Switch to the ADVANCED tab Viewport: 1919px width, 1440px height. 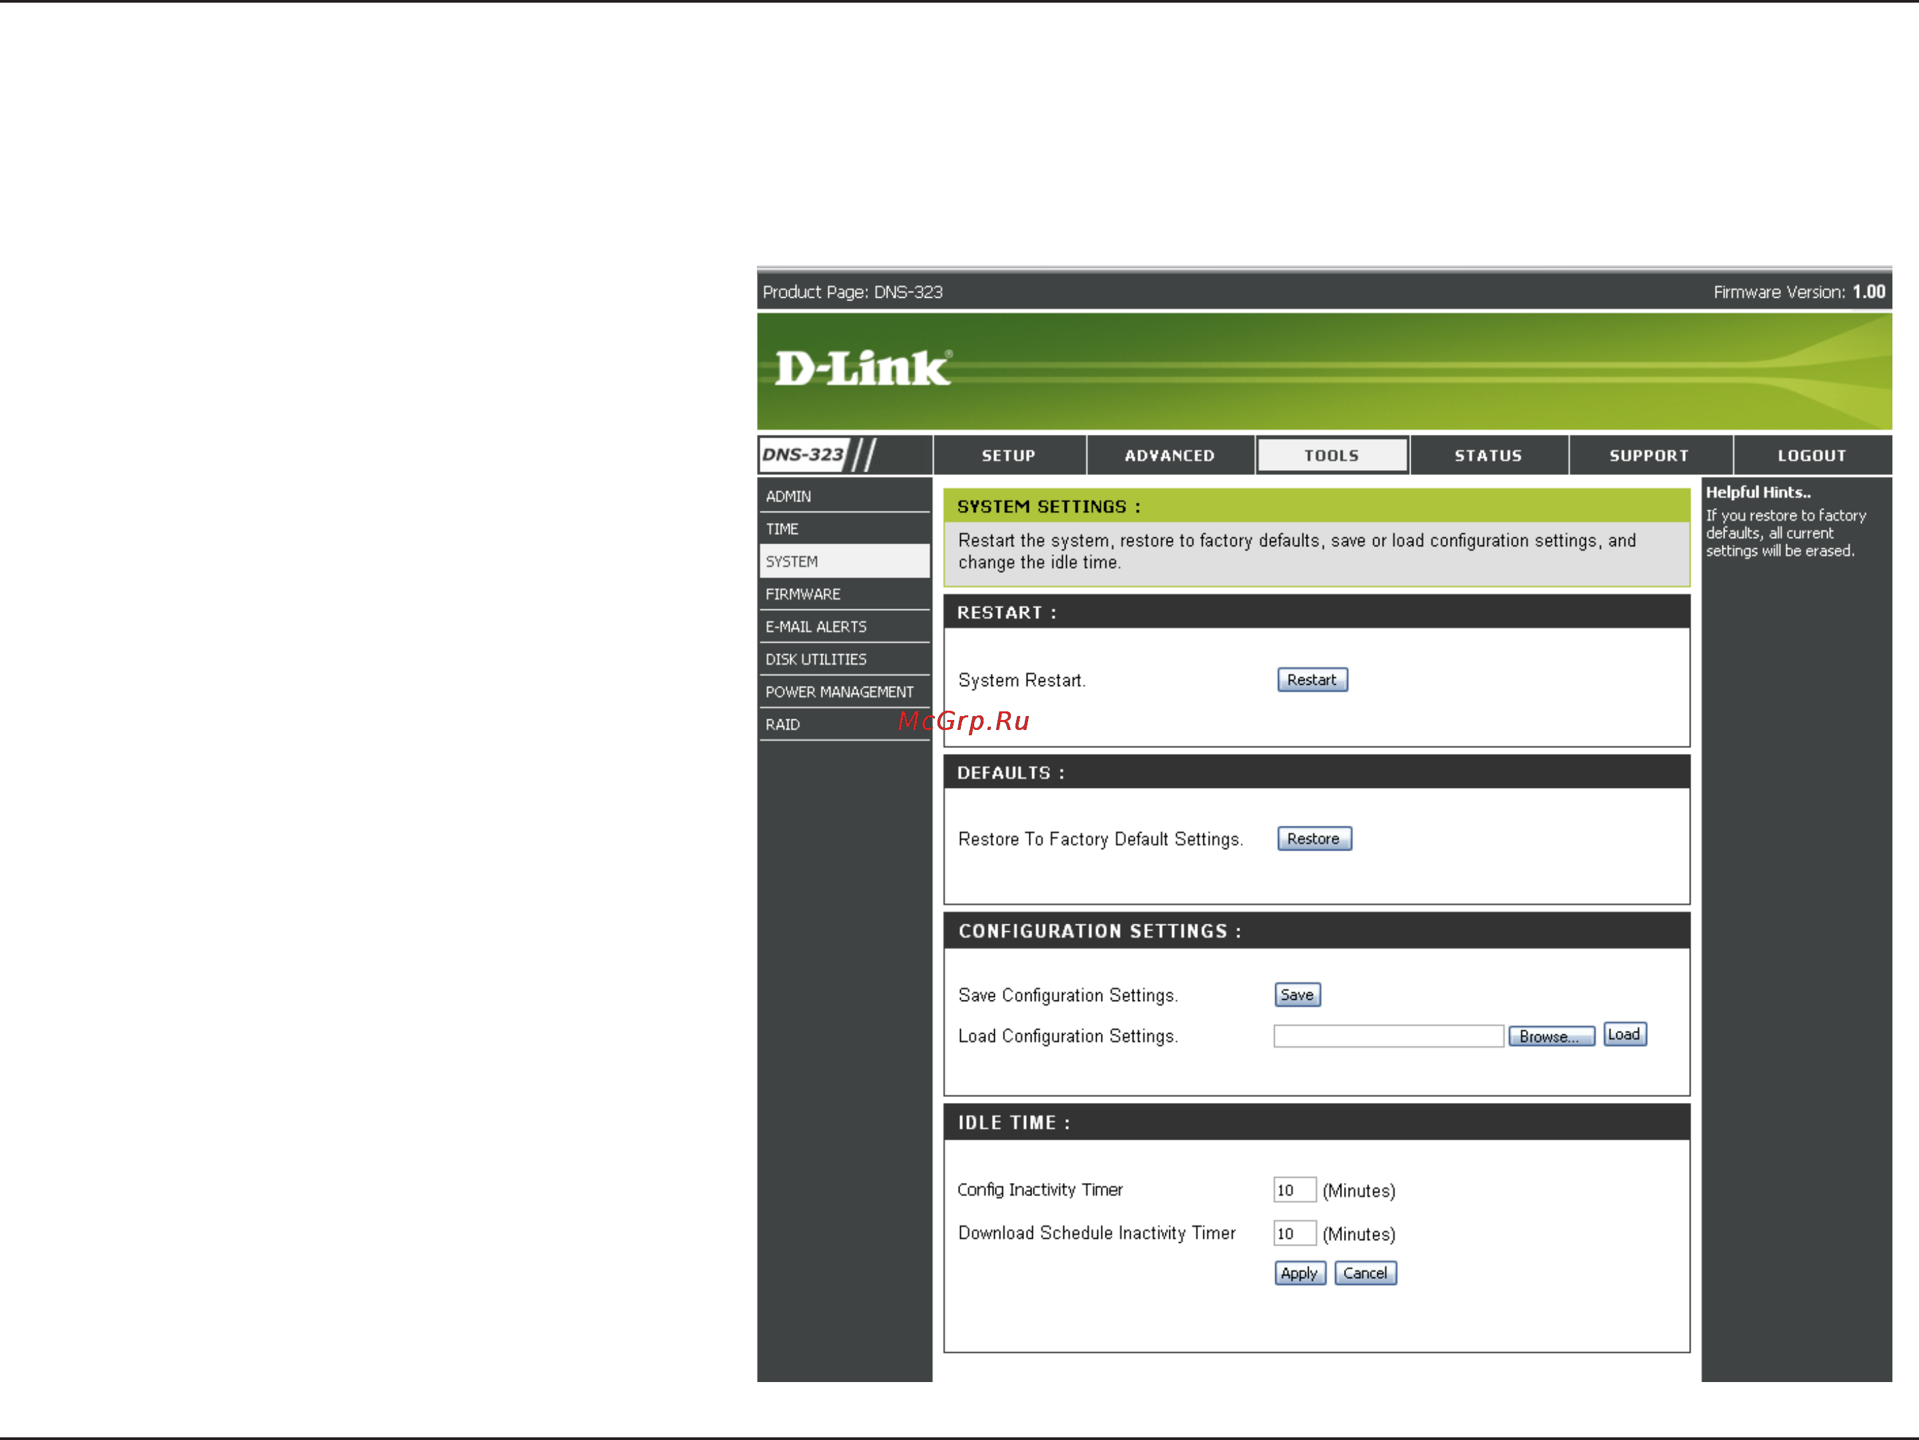tap(1169, 455)
